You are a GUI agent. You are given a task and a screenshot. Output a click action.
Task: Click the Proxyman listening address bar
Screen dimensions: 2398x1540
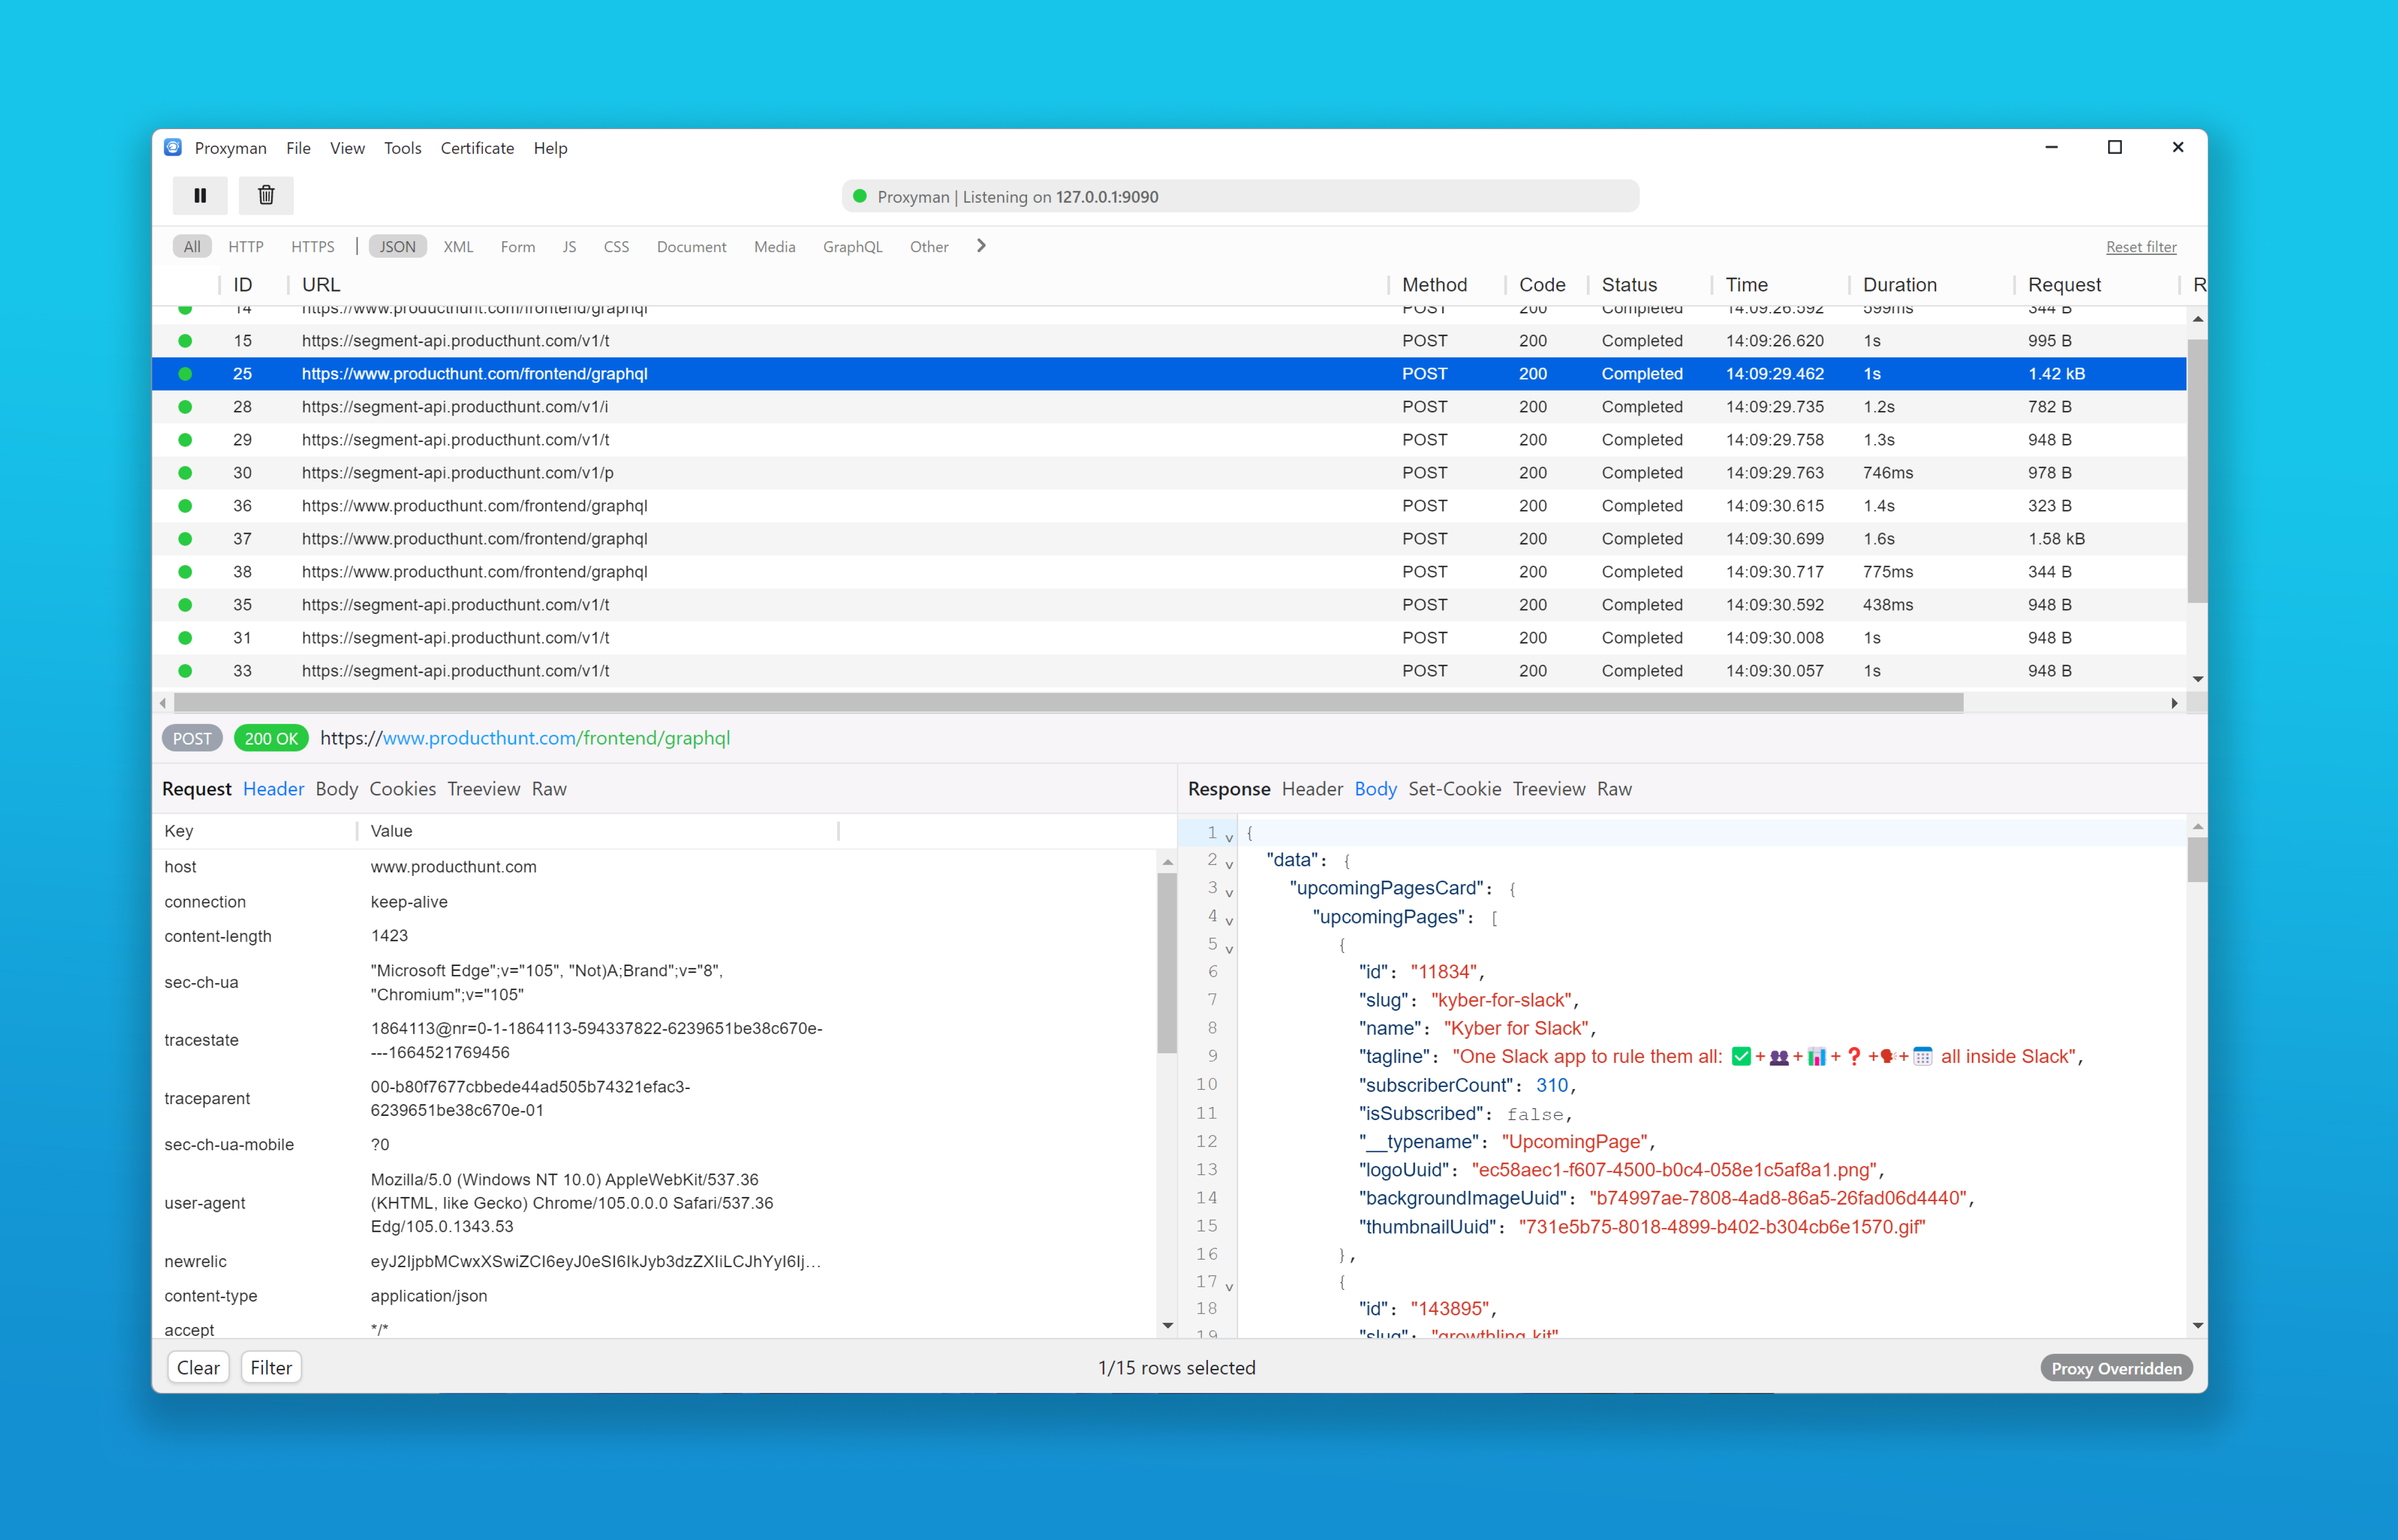tap(1240, 196)
